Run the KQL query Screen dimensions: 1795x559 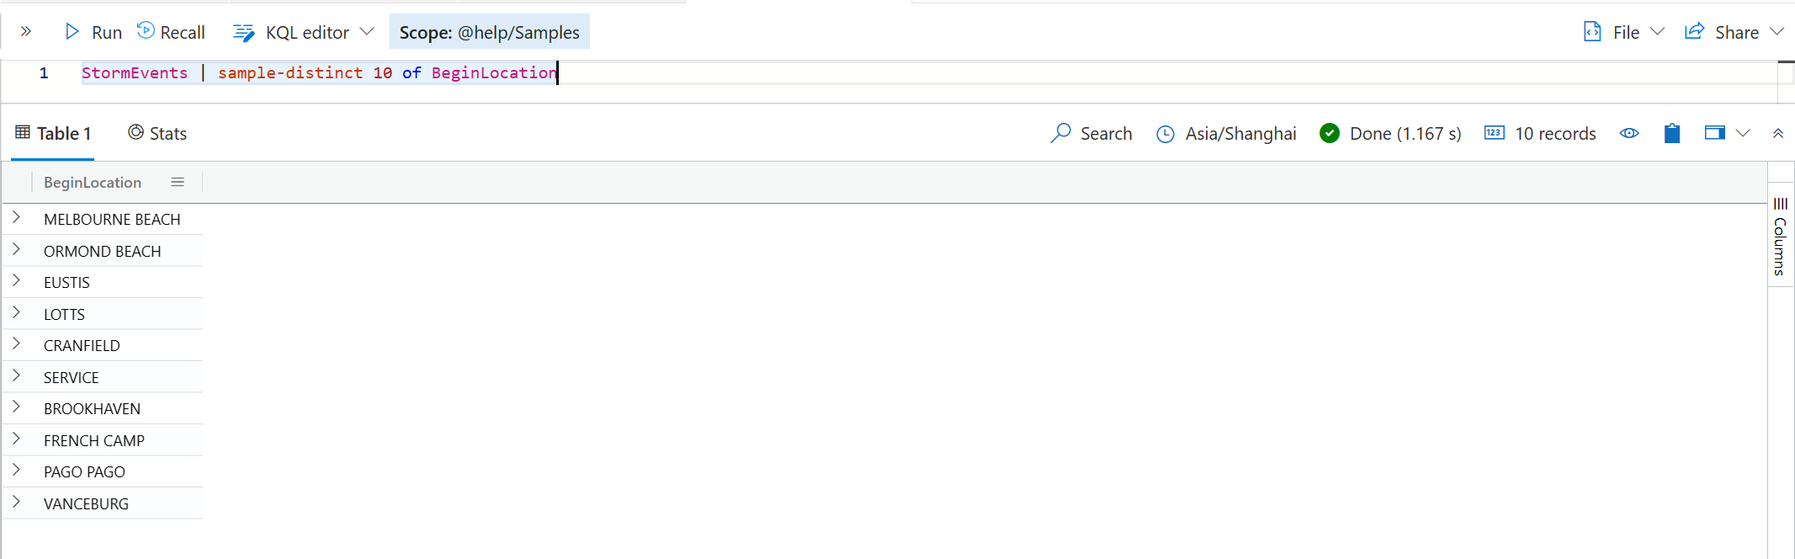coord(93,32)
